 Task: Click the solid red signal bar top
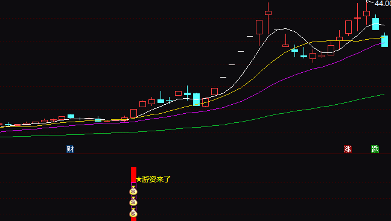pos(134,175)
